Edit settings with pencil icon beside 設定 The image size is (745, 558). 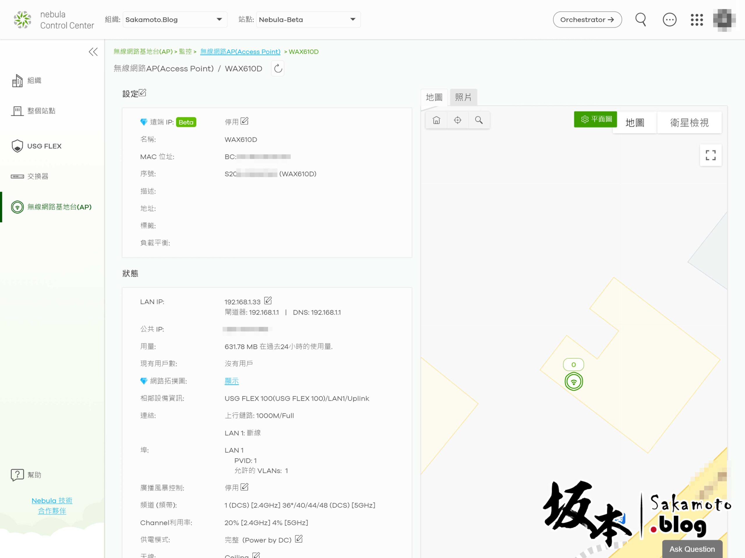pos(143,93)
